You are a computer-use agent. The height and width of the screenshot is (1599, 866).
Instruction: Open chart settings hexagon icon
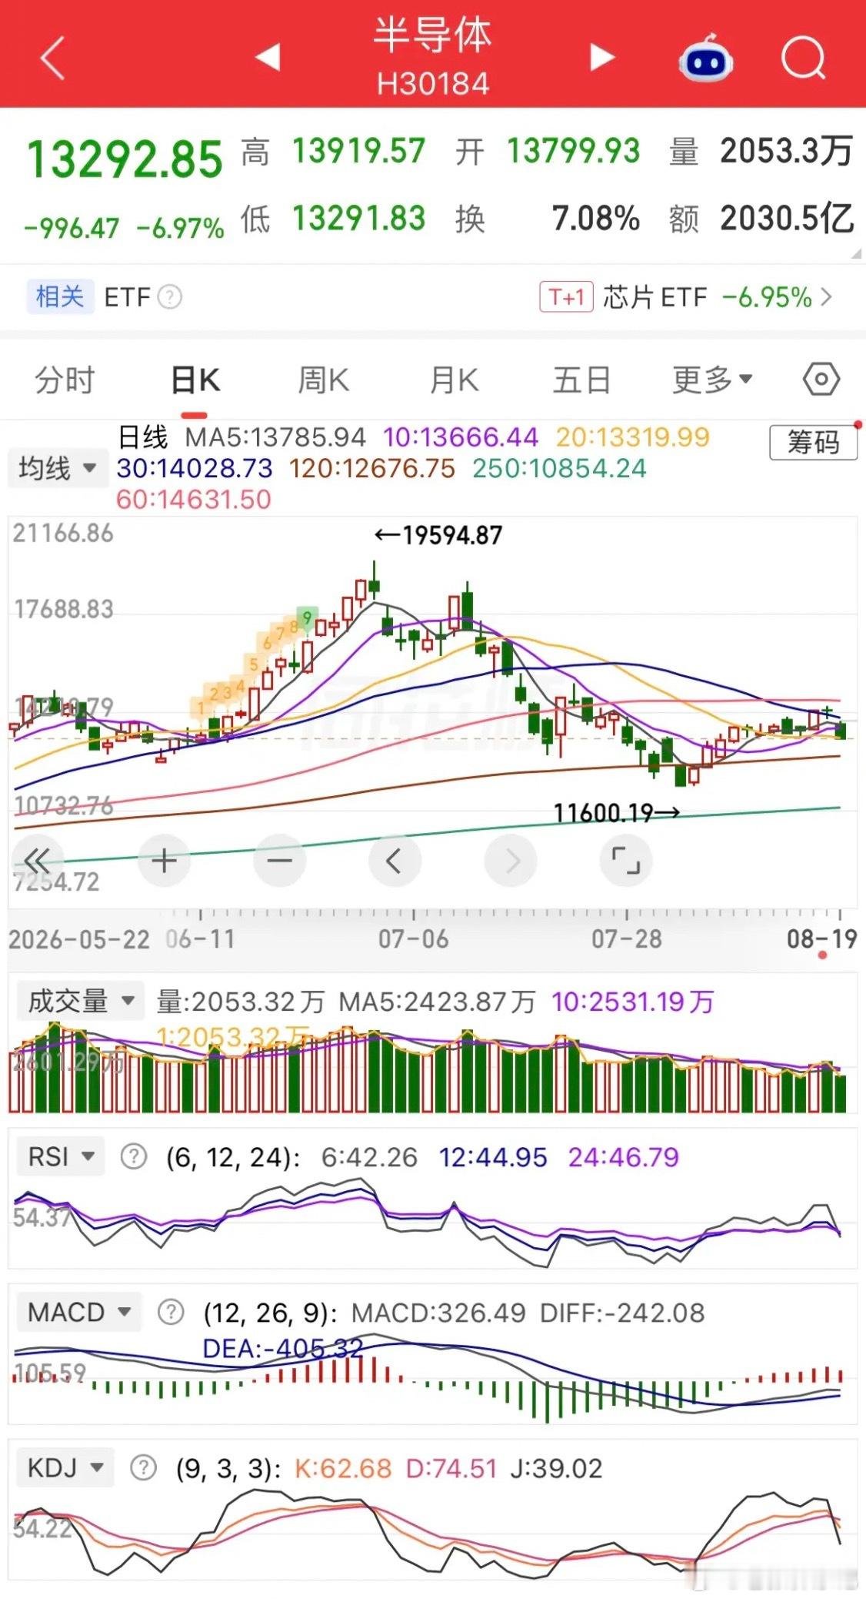tap(821, 379)
